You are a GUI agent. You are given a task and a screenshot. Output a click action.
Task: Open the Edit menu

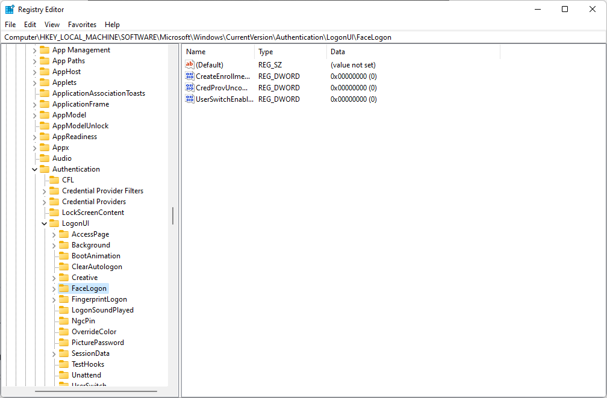[x=30, y=25]
